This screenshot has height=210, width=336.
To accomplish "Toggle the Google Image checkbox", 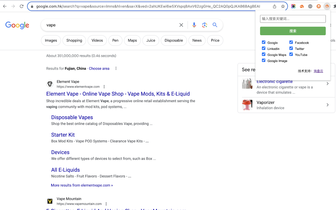I will pos(263,60).
